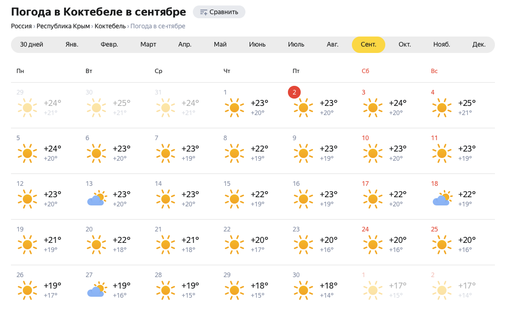This screenshot has height=315, width=505.
Task: Click the sunny icon for Saturday September 24
Action: point(372,245)
